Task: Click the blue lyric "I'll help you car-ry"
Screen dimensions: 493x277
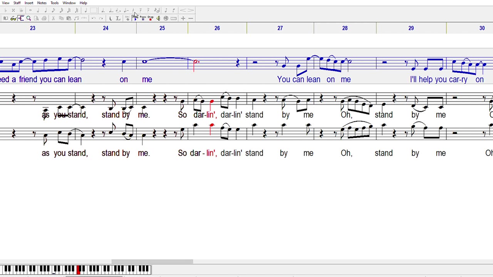Action: [x=439, y=79]
